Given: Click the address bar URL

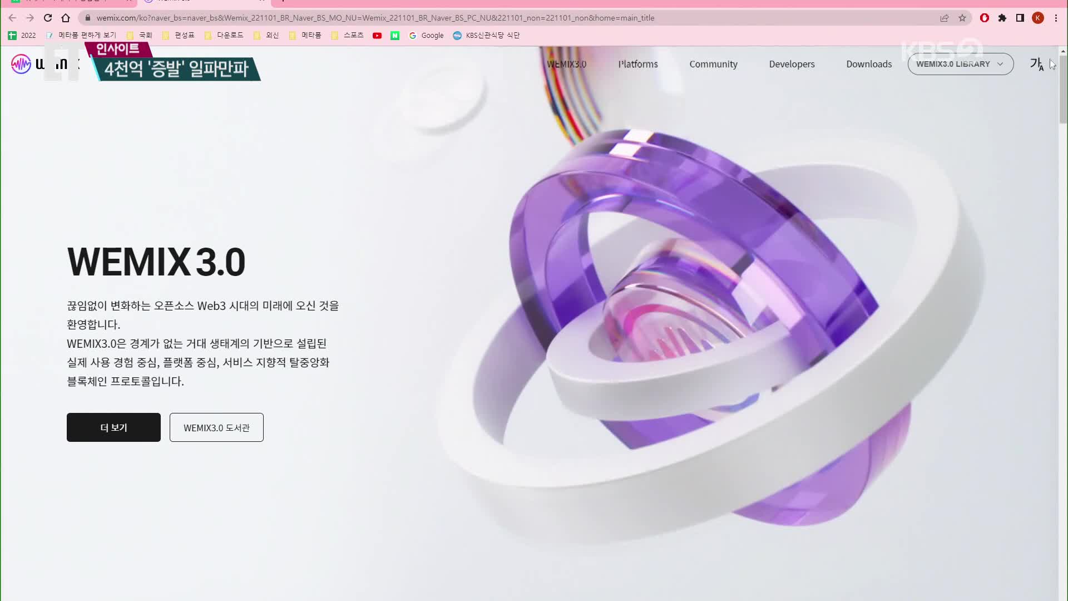Looking at the screenshot, I should point(375,18).
